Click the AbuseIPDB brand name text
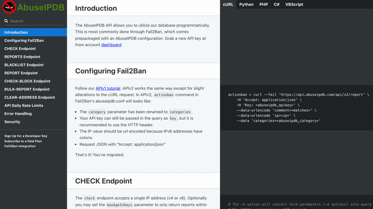The height and width of the screenshot is (209, 373). (x=41, y=7)
